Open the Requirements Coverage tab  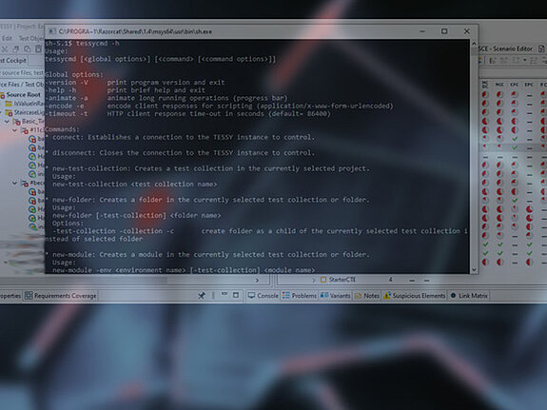(61, 296)
